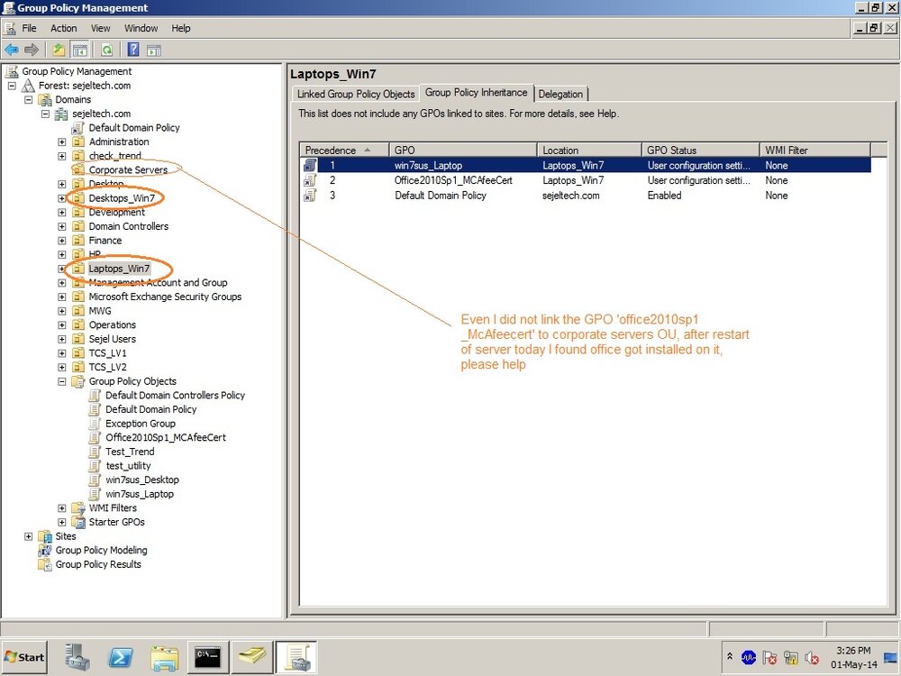
Task: Select Default Domain Controllers Policy GPO
Action: tap(175, 396)
